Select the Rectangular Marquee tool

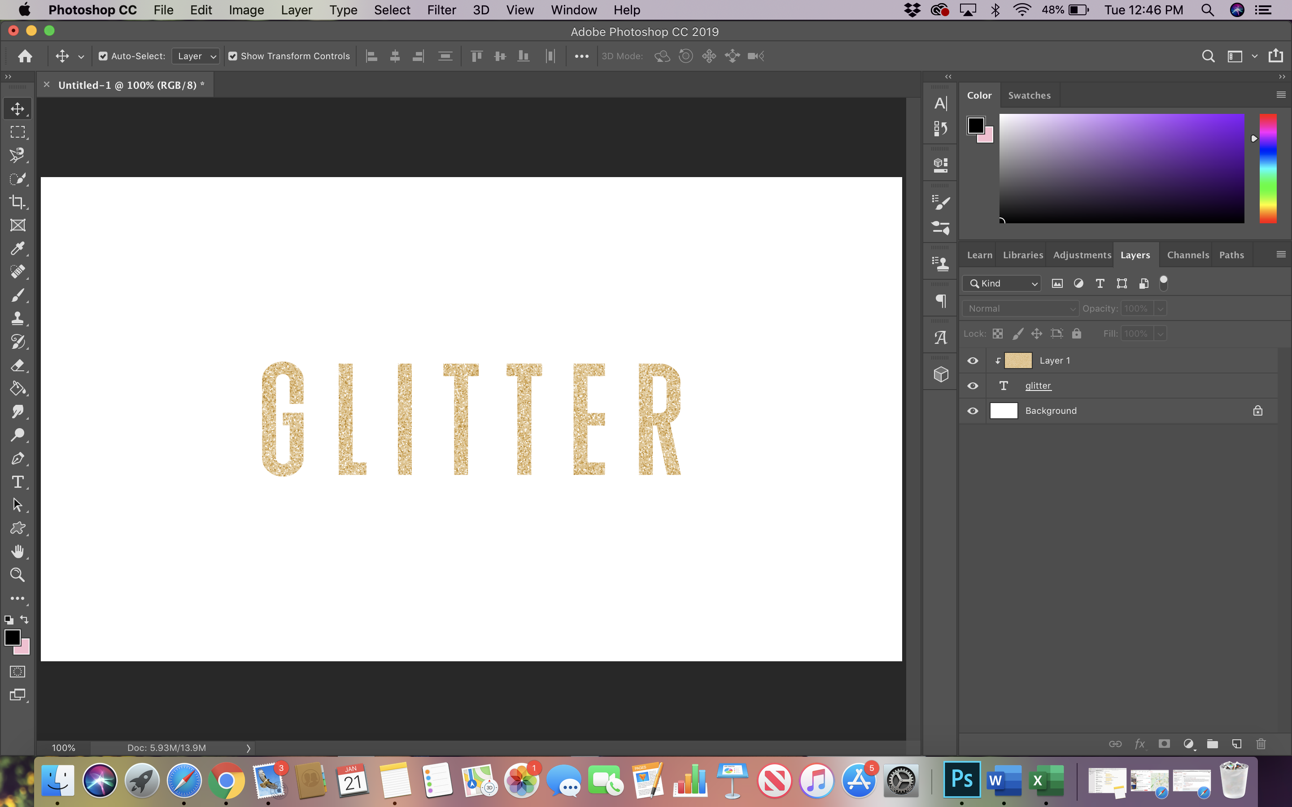[17, 132]
